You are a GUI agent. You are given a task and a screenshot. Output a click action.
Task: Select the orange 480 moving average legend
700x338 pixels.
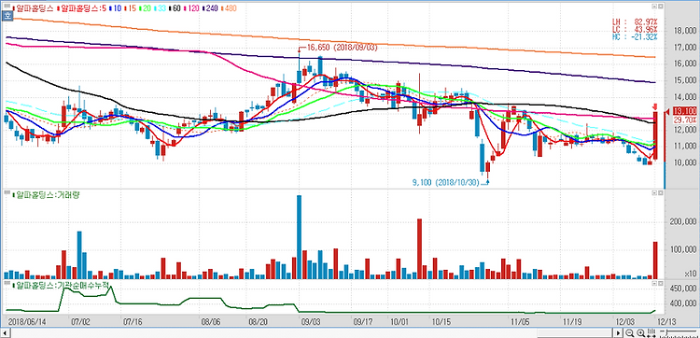pyautogui.click(x=229, y=8)
